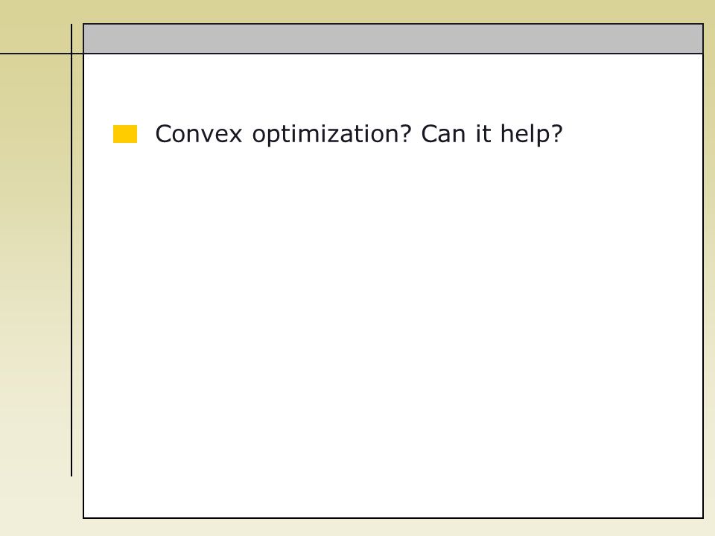Click the beige strip below the white box
The width and height of the screenshot is (715, 536).
tap(393, 527)
